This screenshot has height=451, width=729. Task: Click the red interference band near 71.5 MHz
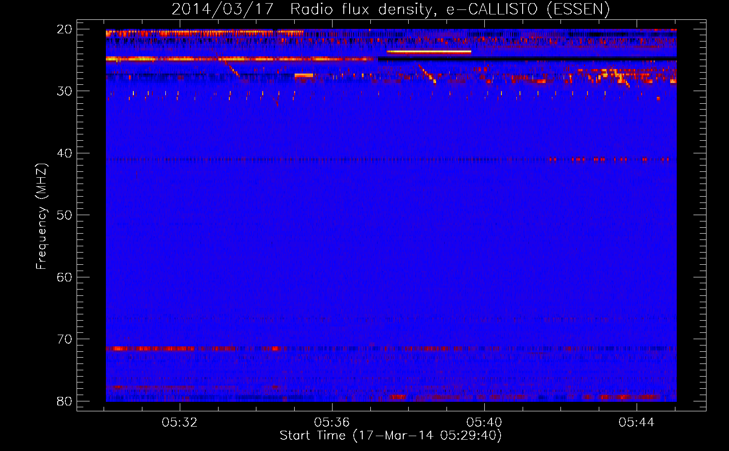[x=391, y=348]
